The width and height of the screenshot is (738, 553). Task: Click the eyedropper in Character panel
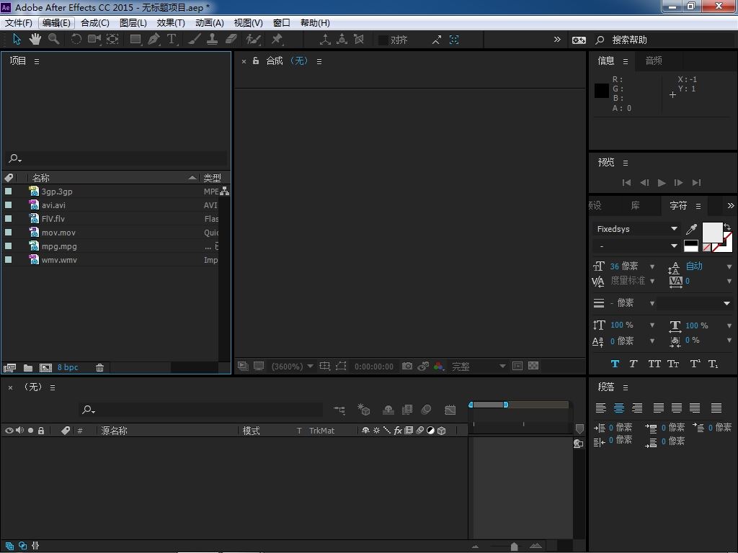pyautogui.click(x=691, y=229)
